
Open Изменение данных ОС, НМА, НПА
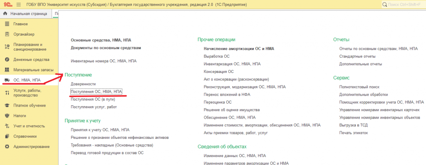[235, 155]
